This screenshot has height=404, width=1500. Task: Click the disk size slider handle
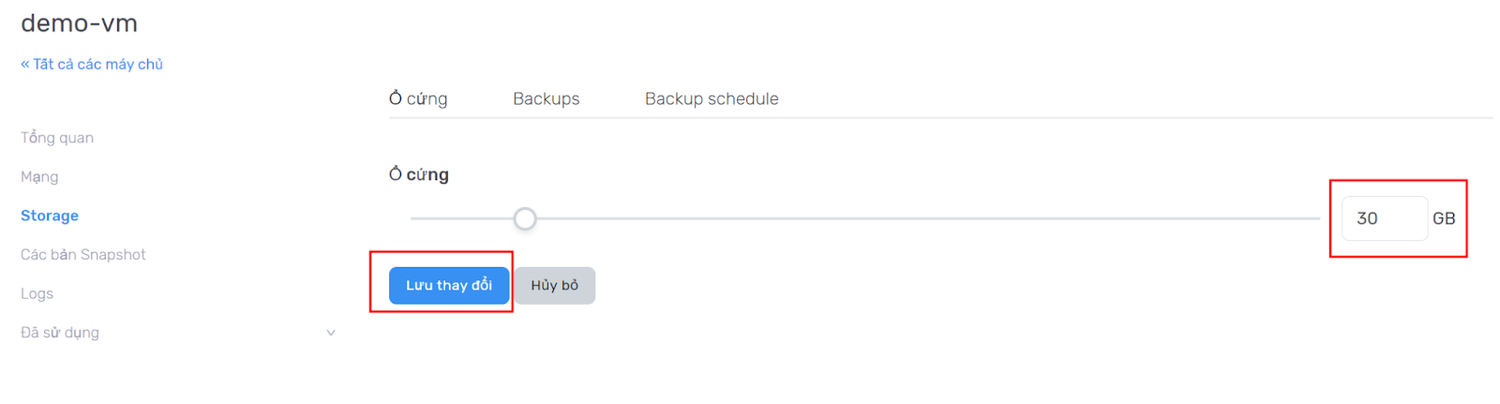point(525,218)
